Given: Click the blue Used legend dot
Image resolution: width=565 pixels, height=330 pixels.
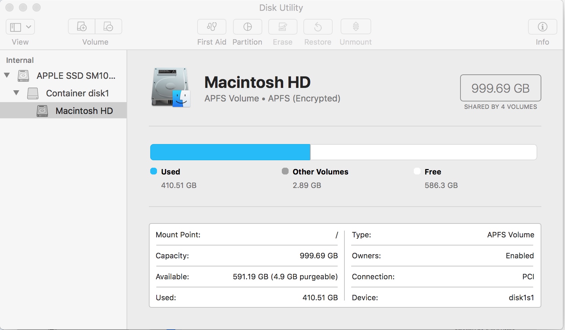Looking at the screenshot, I should (x=154, y=171).
